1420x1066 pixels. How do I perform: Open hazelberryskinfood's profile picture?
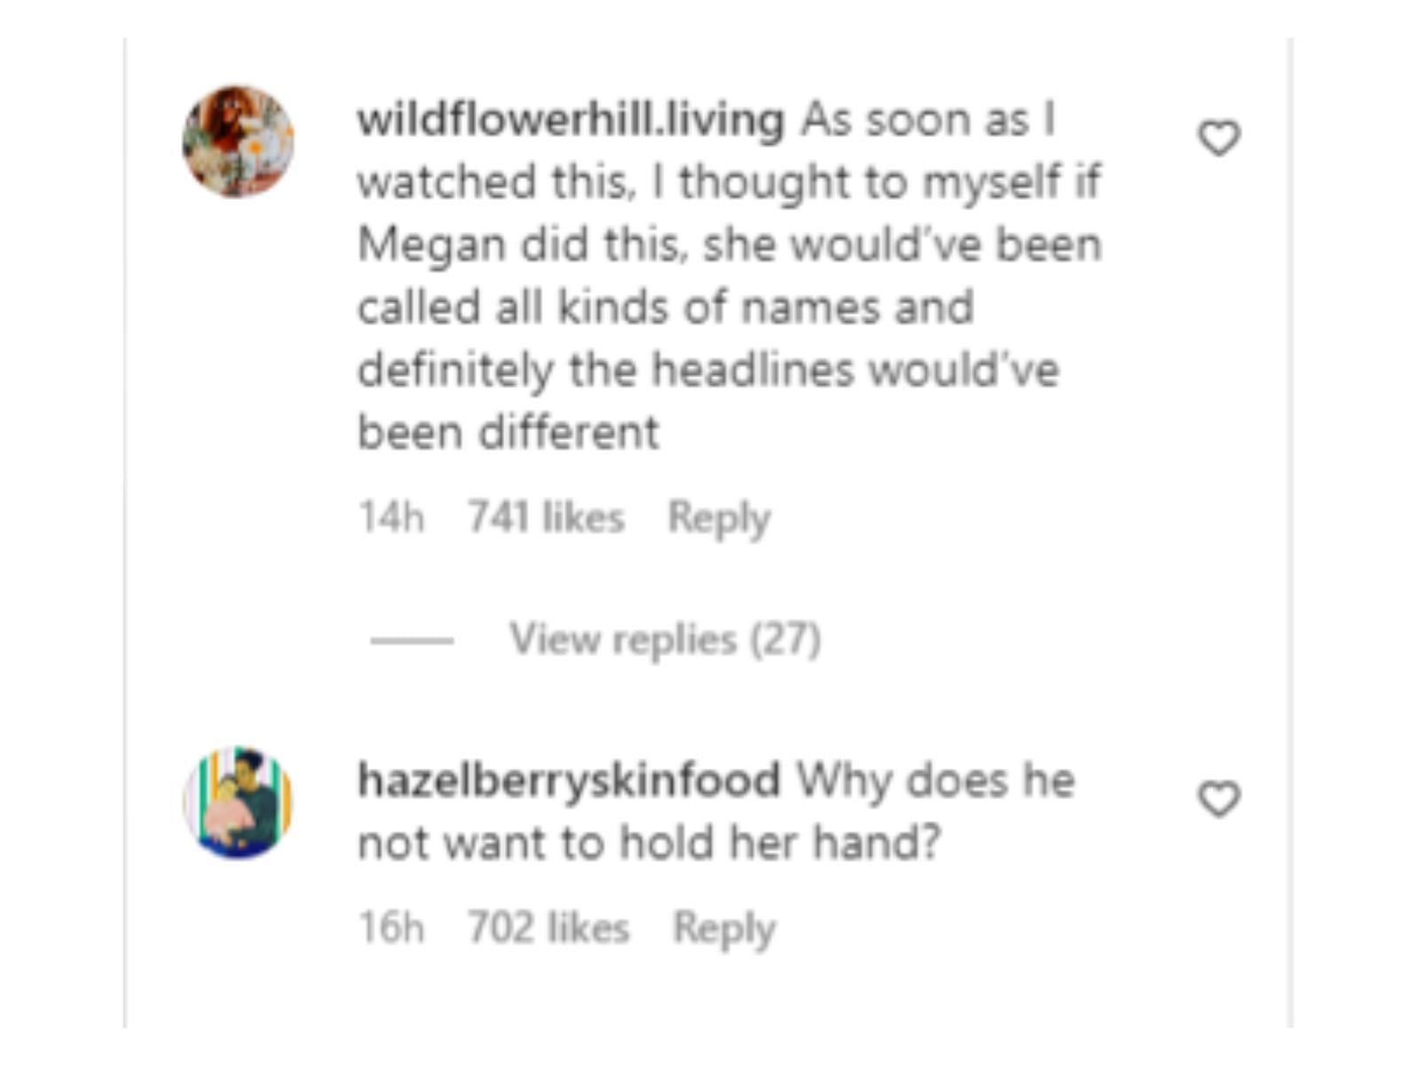238,802
